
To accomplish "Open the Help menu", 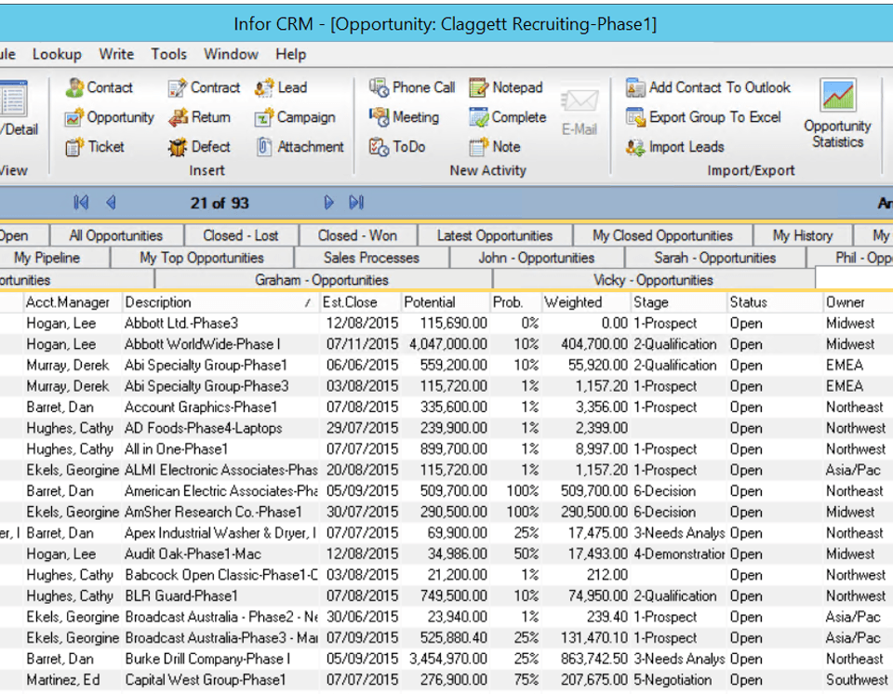I will tap(291, 54).
